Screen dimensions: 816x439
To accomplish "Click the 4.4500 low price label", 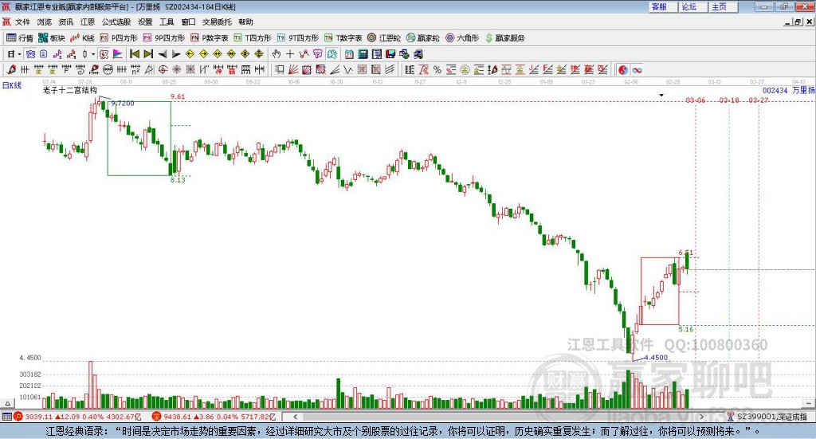I will (656, 358).
